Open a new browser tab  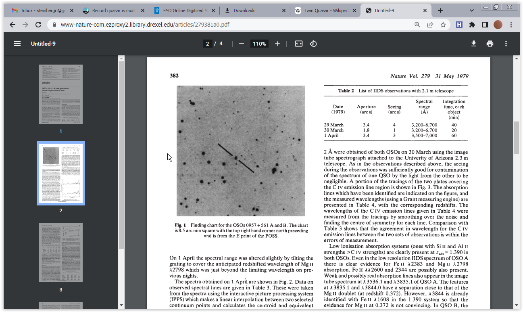click(440, 10)
